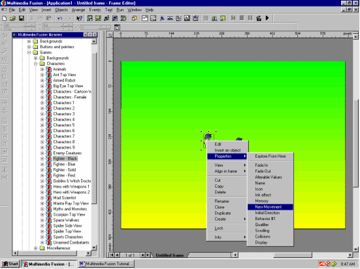Click the frame editor horizontal scrollbar thumb
The image size is (360, 269).
pyautogui.click(x=293, y=255)
